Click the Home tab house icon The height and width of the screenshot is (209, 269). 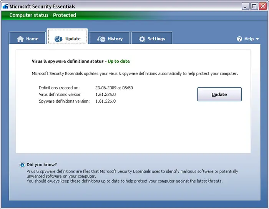click(x=20, y=39)
